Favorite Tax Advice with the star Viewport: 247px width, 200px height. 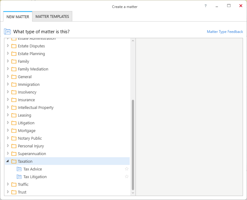pyautogui.click(x=127, y=169)
